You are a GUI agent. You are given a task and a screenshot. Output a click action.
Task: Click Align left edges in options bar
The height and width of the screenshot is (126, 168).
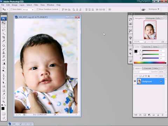point(74,9)
